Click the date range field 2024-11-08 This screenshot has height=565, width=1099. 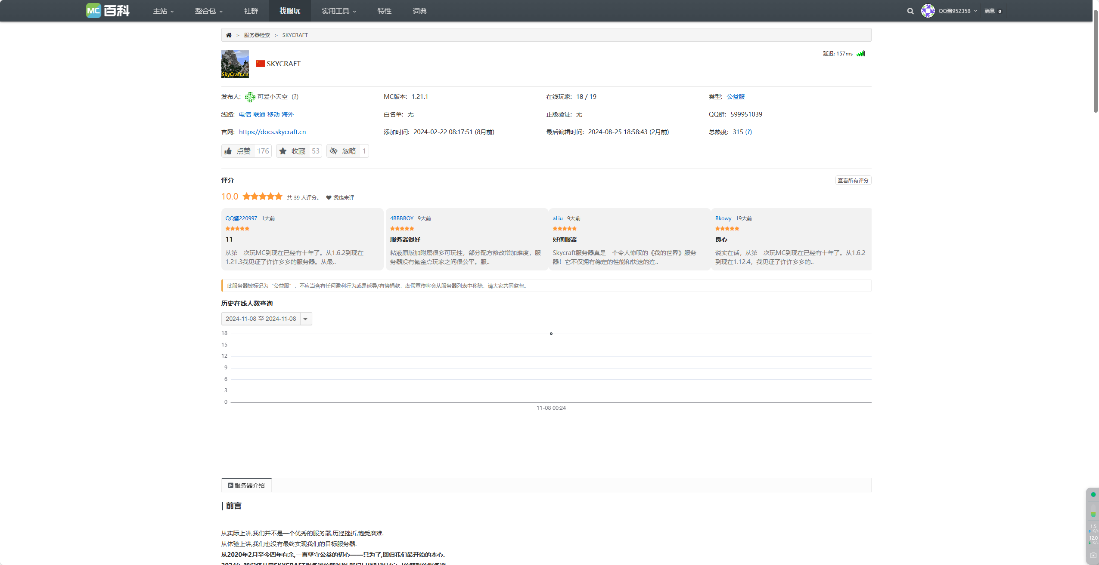click(x=261, y=319)
